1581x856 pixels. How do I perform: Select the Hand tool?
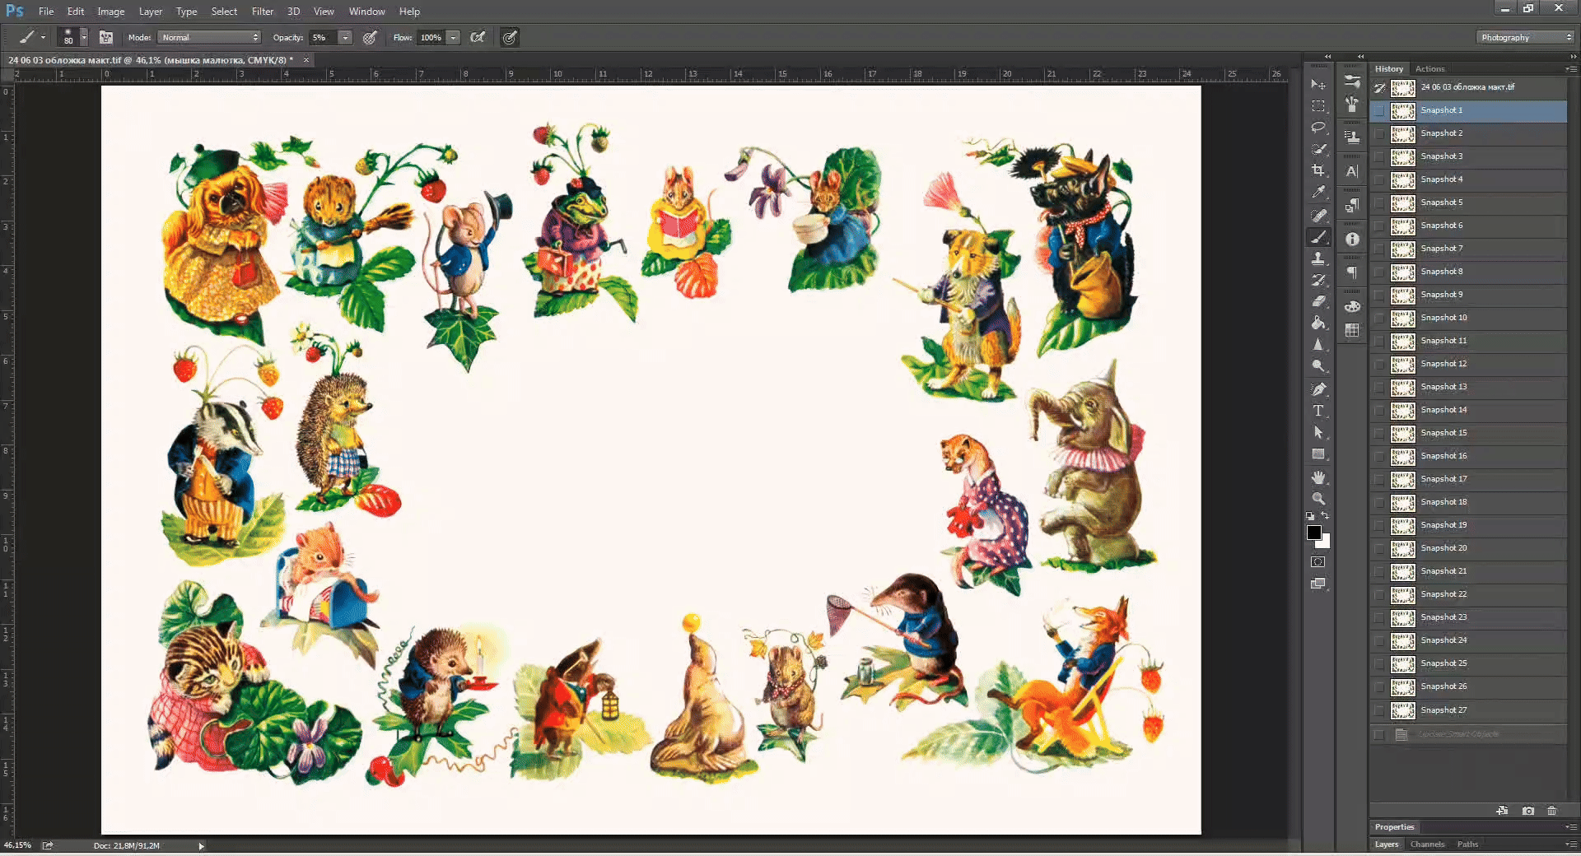tap(1318, 477)
